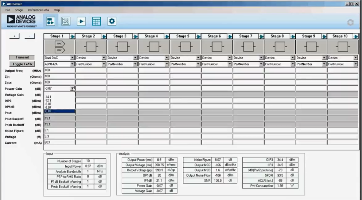Toggle the Power Gain dropdown arrow in Stage 1
The width and height of the screenshot is (362, 200).
point(73,88)
